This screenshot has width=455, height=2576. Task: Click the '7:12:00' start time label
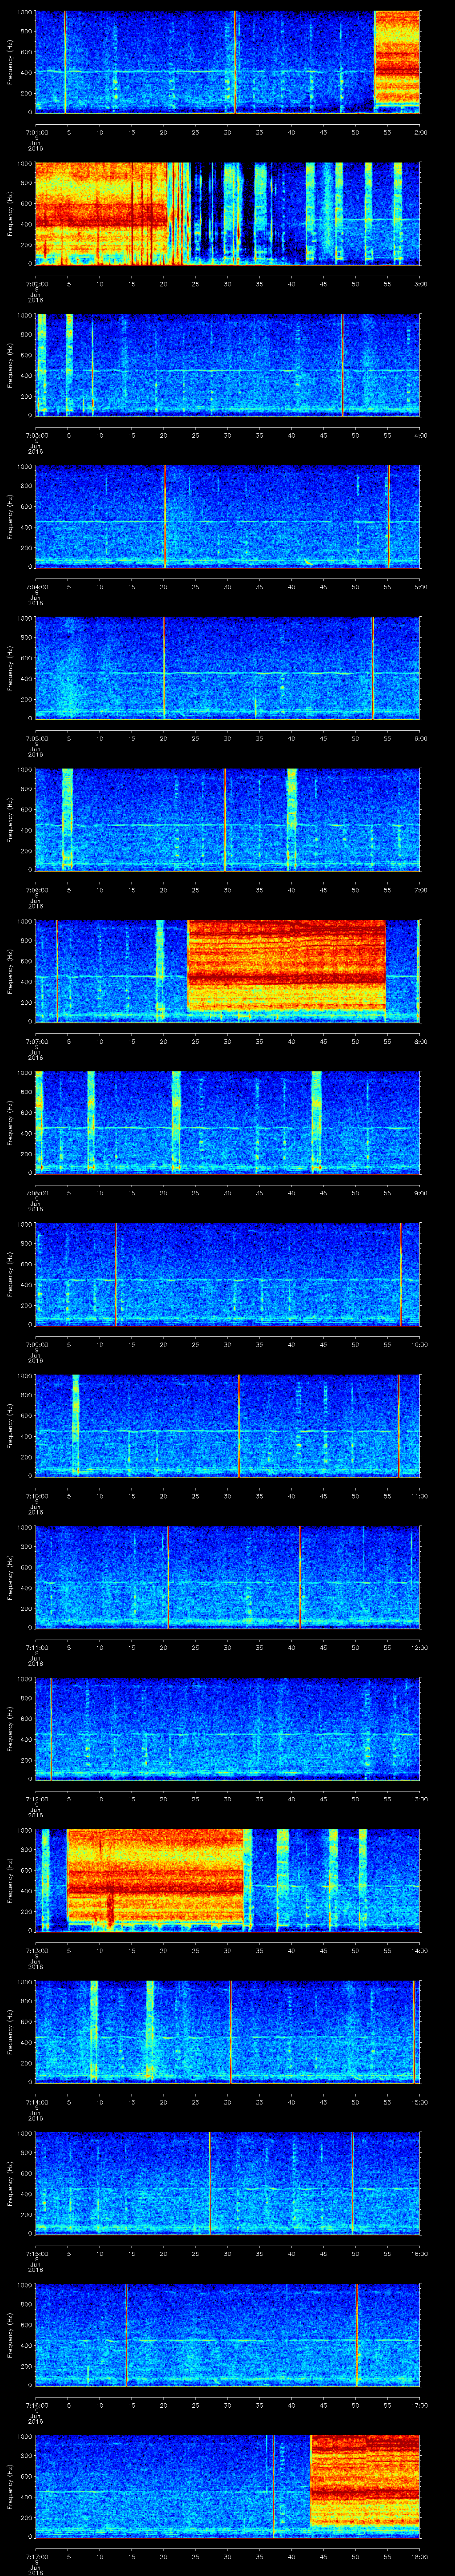point(36,1799)
